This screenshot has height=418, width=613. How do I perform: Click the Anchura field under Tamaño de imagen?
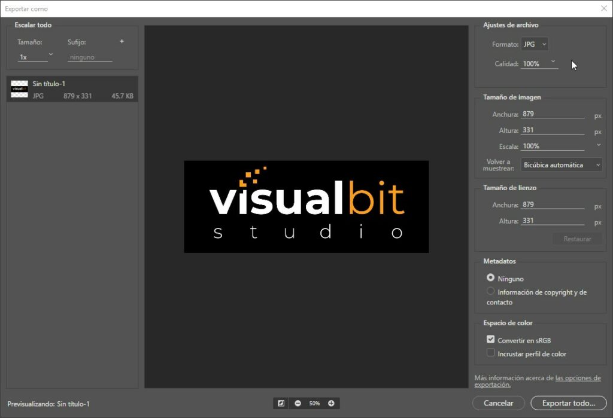pos(551,114)
